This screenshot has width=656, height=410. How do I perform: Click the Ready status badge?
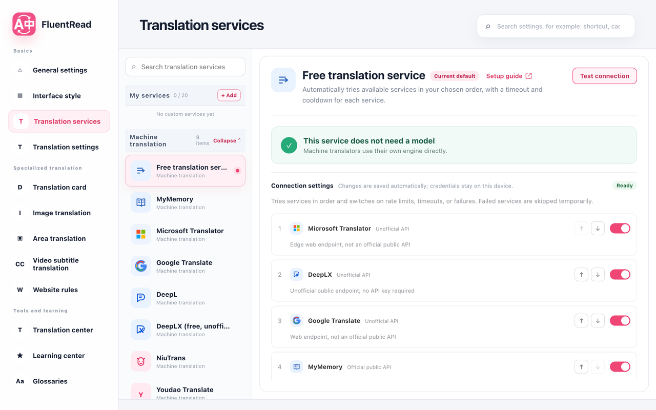pos(625,186)
